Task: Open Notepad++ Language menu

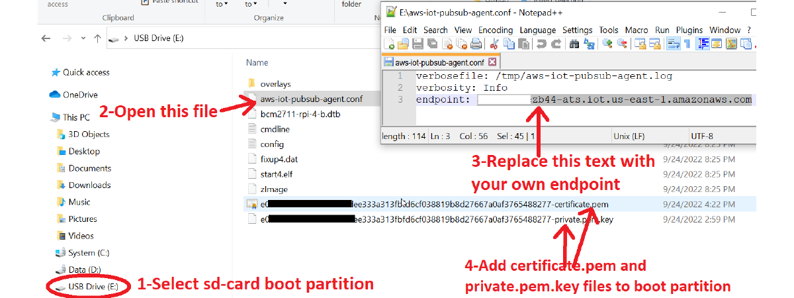Action: click(538, 30)
